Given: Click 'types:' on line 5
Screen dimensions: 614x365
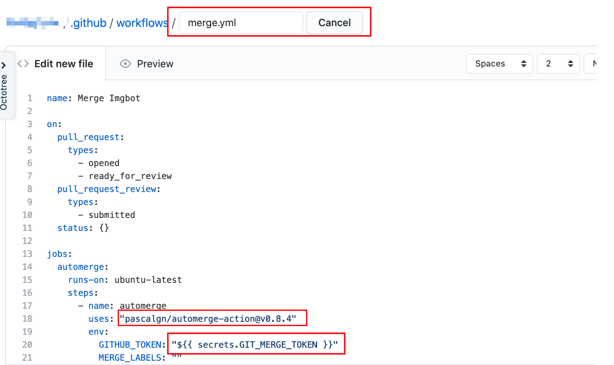Looking at the screenshot, I should point(83,150).
